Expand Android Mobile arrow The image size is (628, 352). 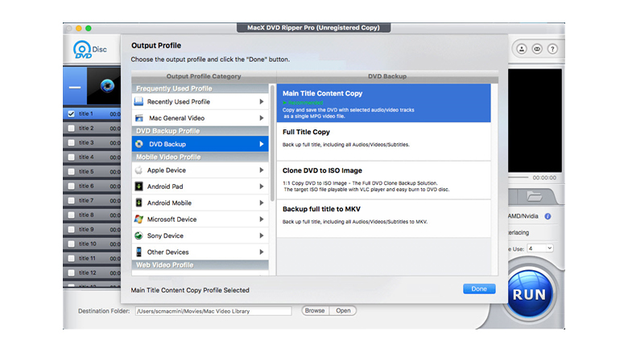coord(261,203)
